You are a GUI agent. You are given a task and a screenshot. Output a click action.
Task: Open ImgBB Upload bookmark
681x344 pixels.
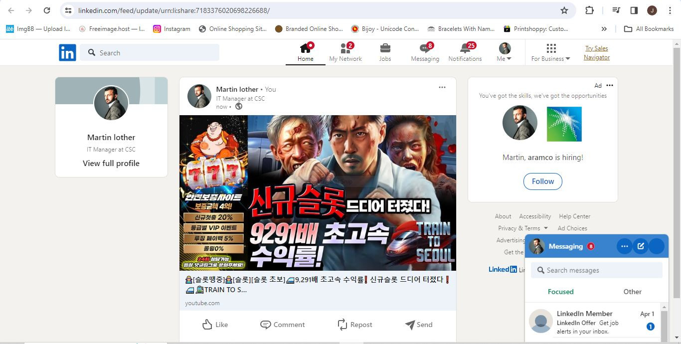[38, 29]
